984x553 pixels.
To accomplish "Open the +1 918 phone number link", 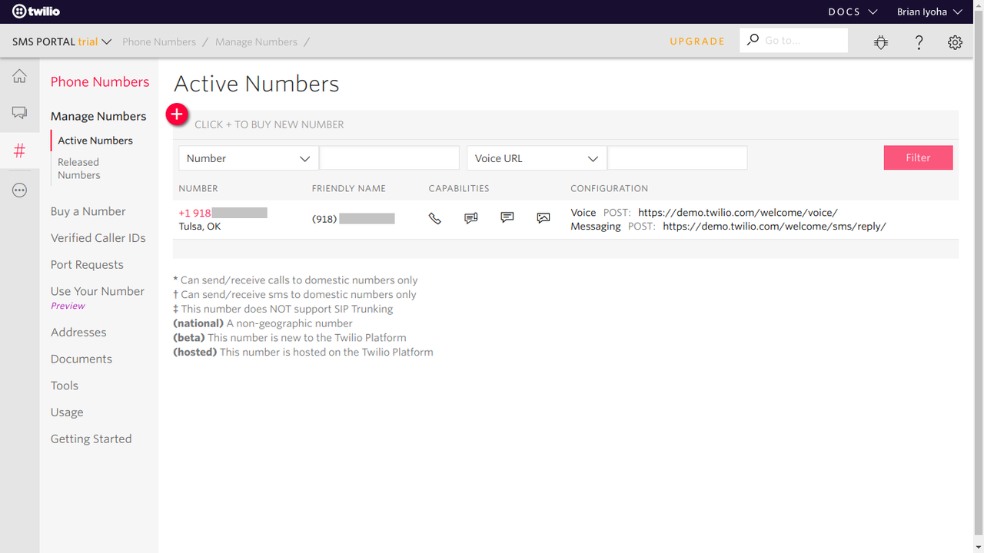I will coord(223,213).
